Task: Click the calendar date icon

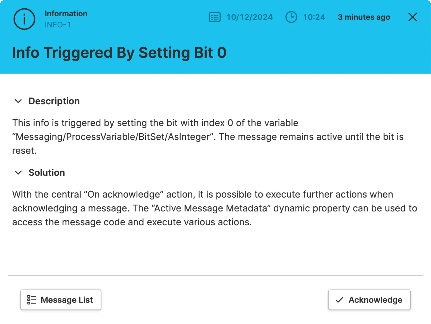Action: click(x=214, y=17)
